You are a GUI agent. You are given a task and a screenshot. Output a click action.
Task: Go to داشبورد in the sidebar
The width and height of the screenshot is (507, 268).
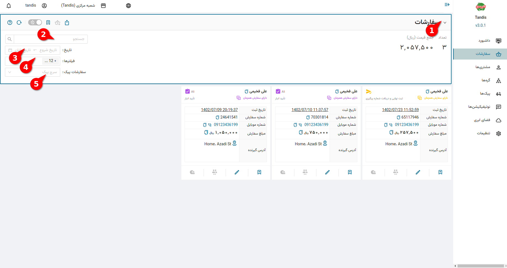(484, 41)
